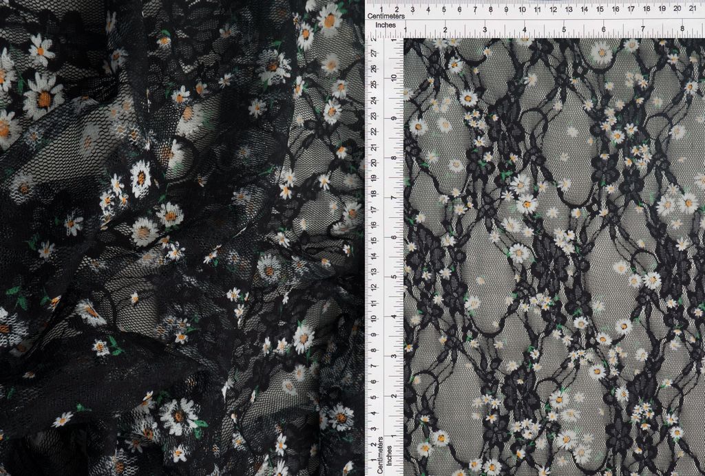Click the 'Centimeters' label on the vertical ruler
705x476 pixels.
380,455
